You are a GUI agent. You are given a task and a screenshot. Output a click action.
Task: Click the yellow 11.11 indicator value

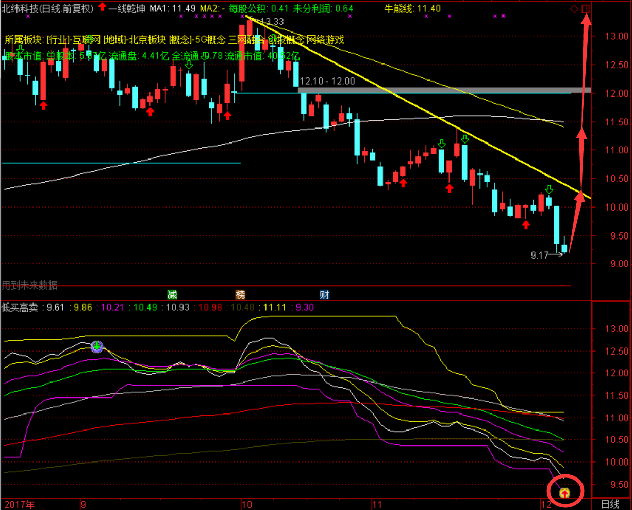[x=275, y=308]
